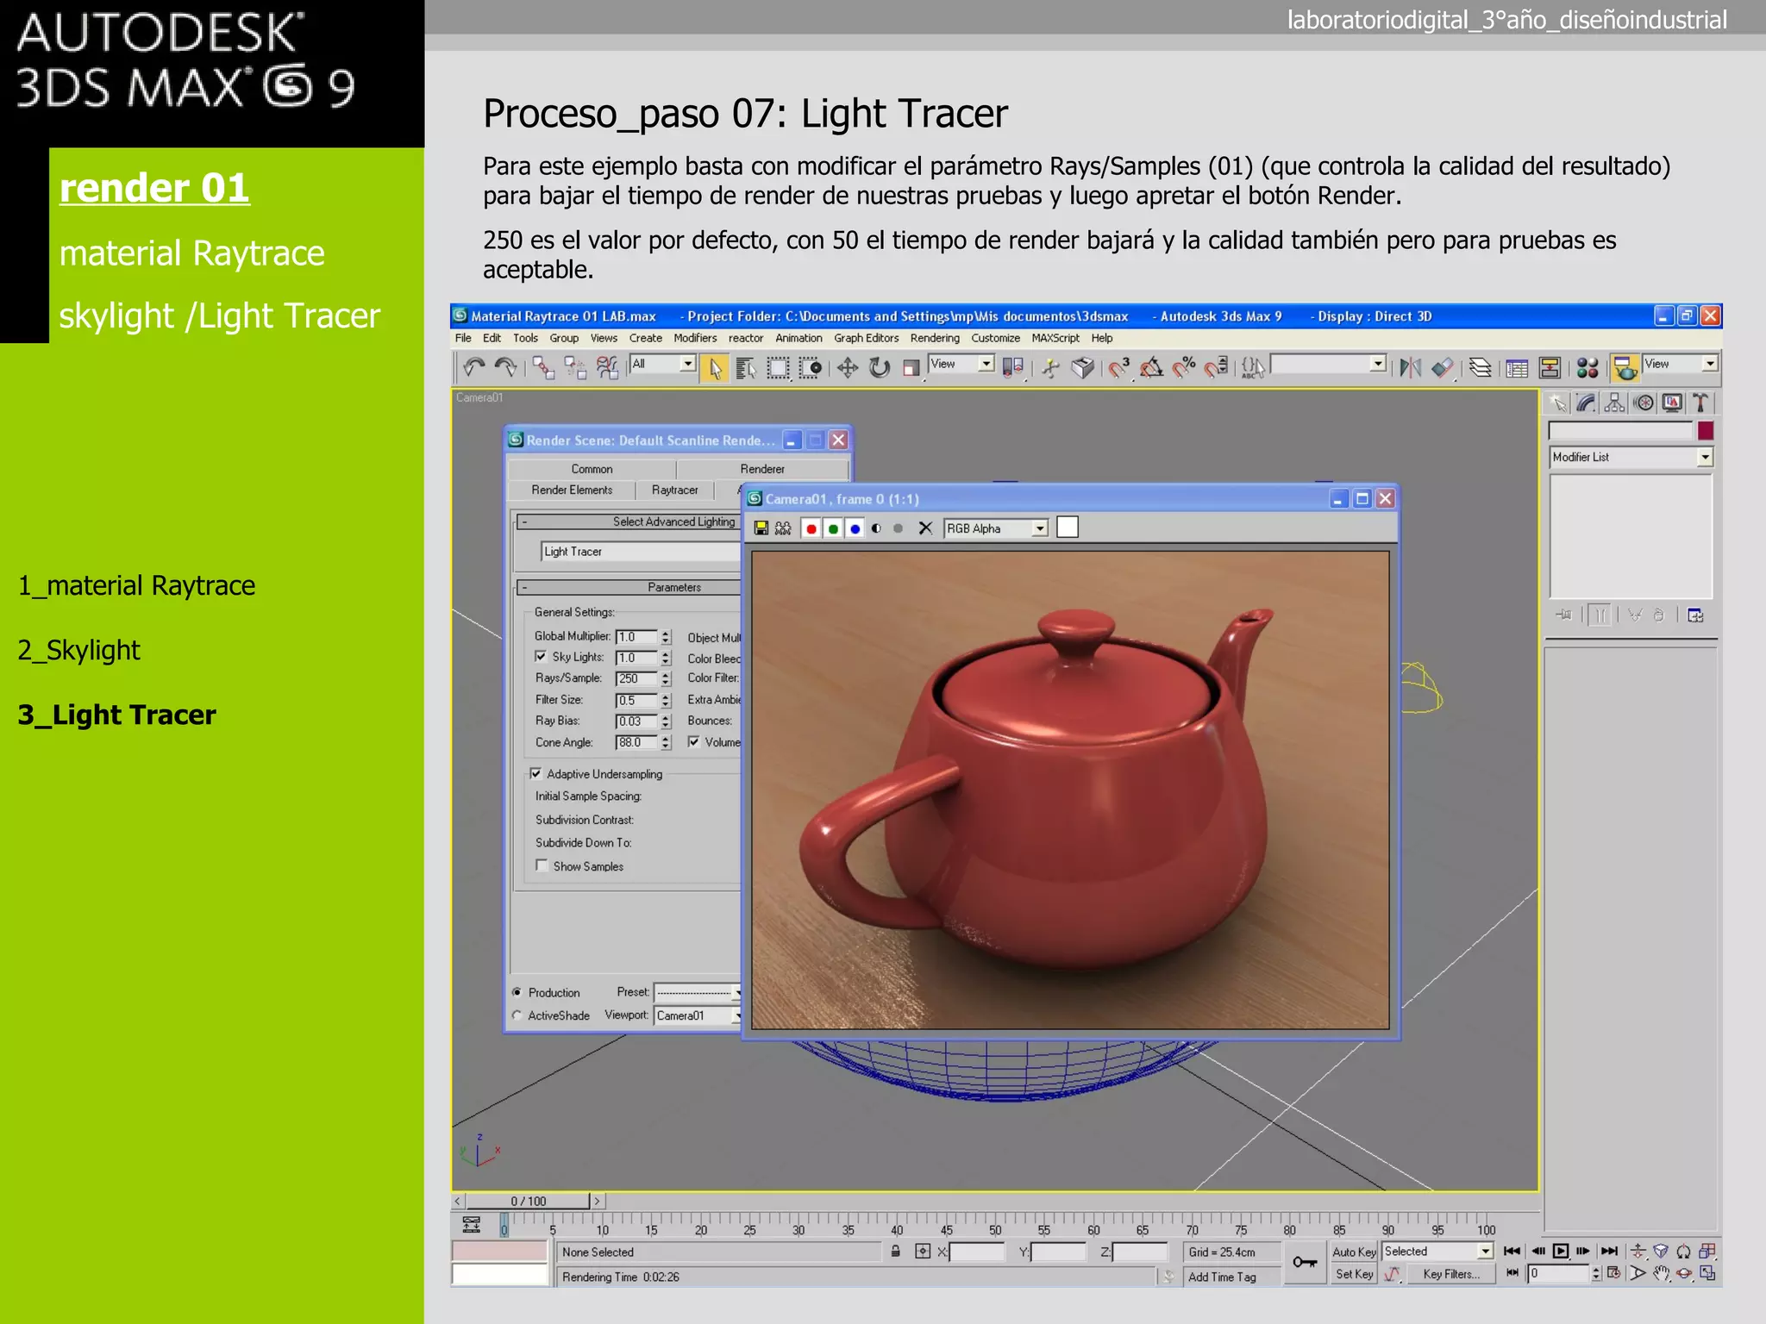Open the Curve Editor icon
1766x1324 pixels.
point(1518,368)
